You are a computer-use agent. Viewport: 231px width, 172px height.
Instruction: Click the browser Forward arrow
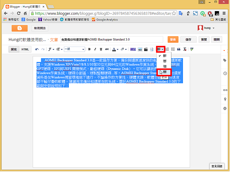coord(12,13)
